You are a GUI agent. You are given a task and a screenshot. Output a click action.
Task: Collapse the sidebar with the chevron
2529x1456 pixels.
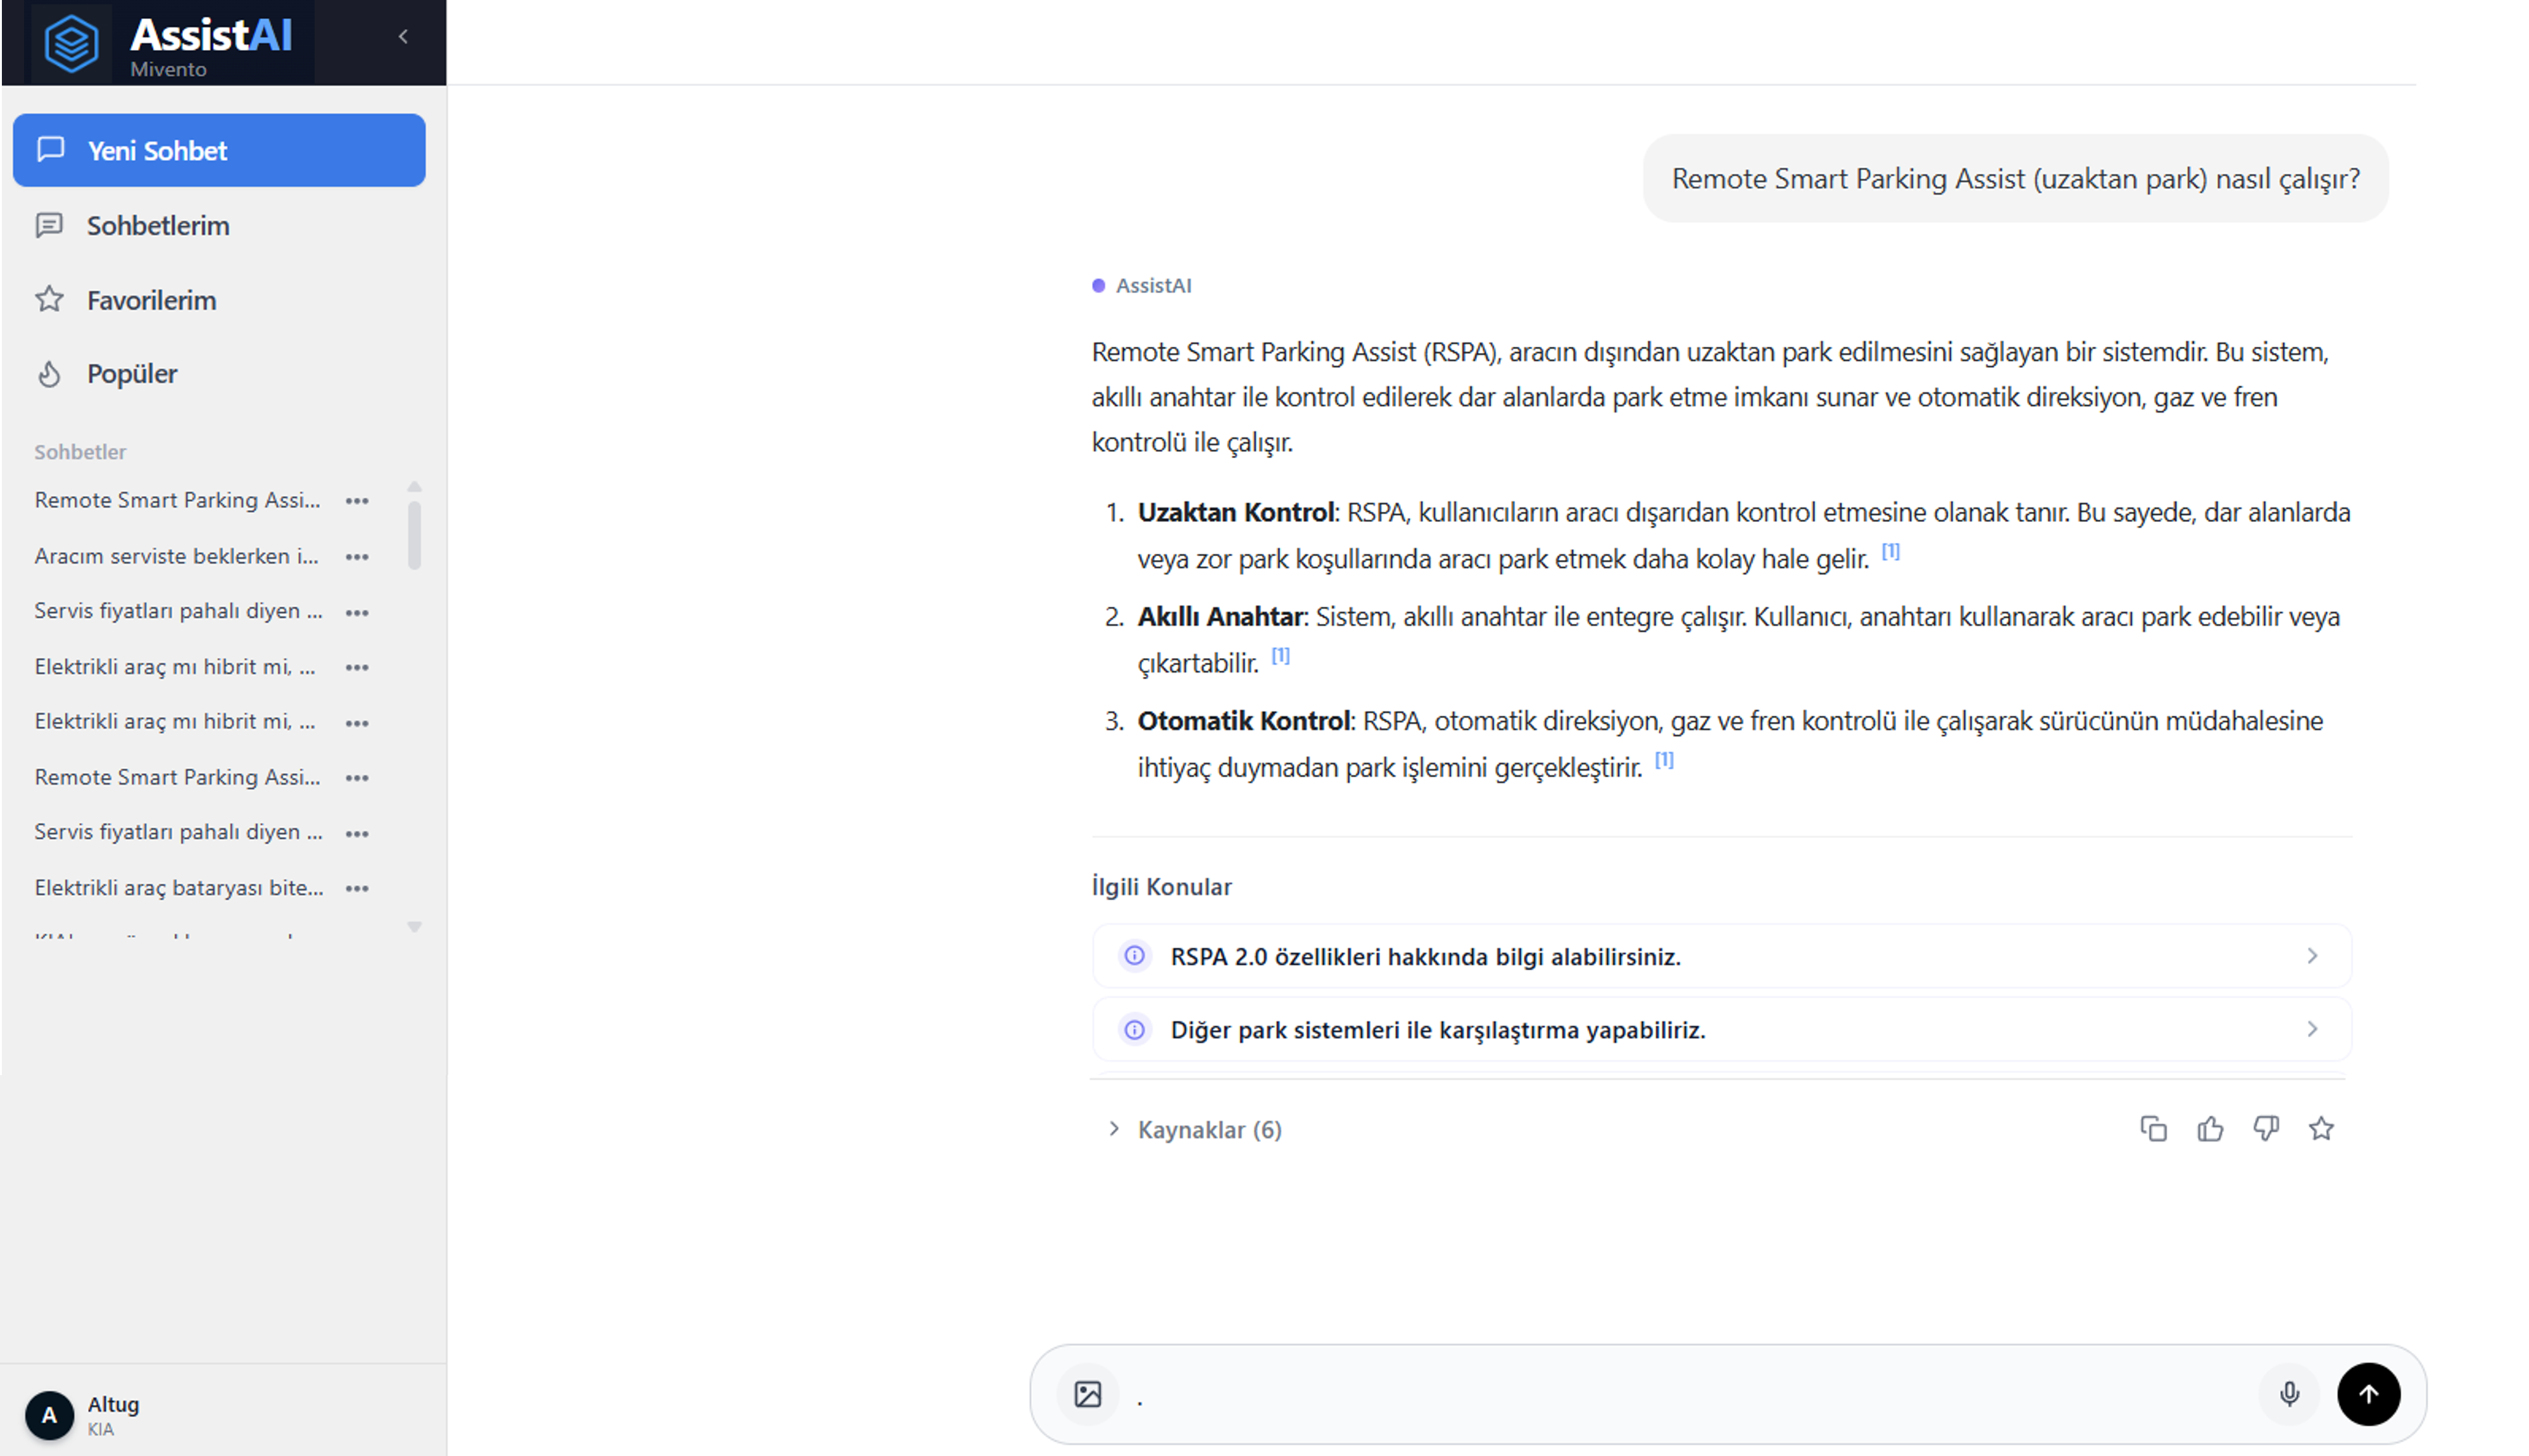coord(403,37)
